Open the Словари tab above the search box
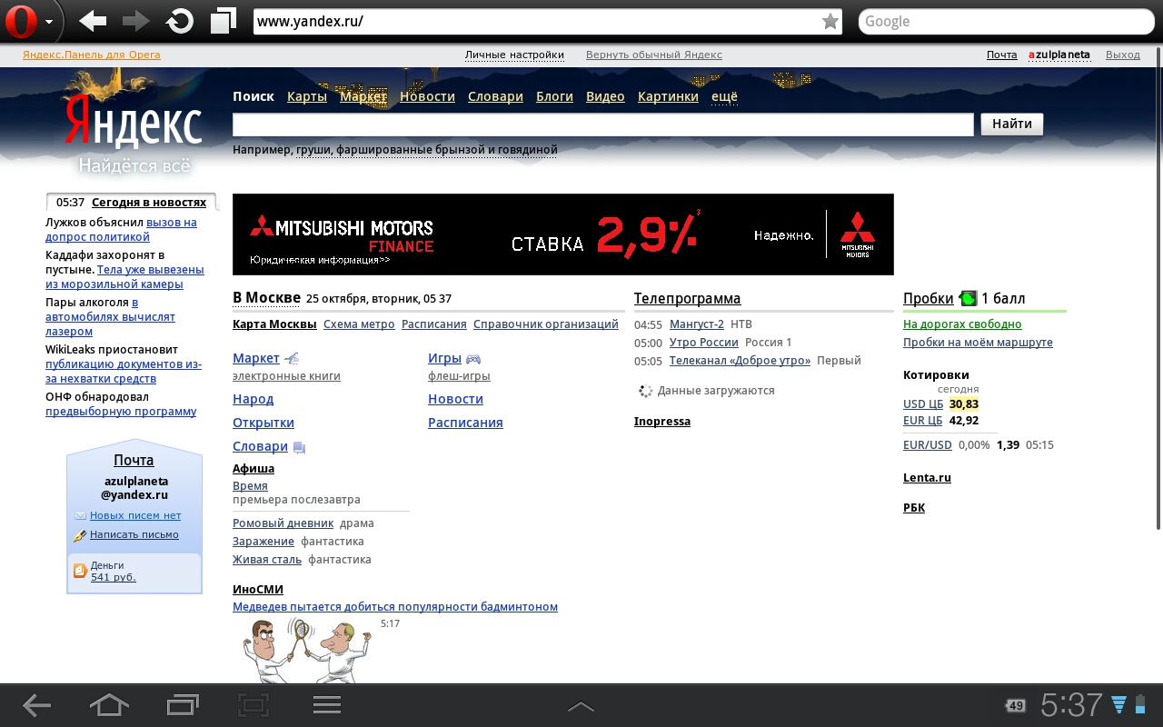This screenshot has height=727, width=1163. (x=495, y=96)
